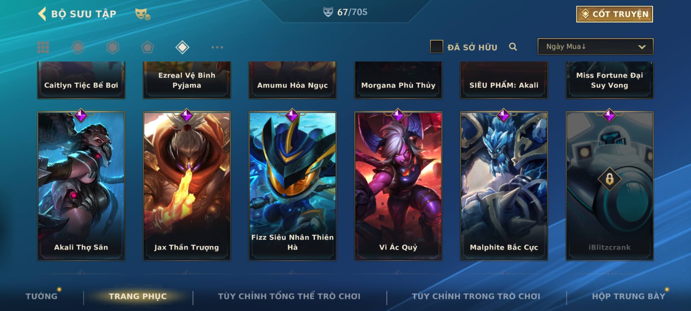691x311 pixels.
Task: Select the Akali Thợ Săn skin card
Action: pos(81,186)
